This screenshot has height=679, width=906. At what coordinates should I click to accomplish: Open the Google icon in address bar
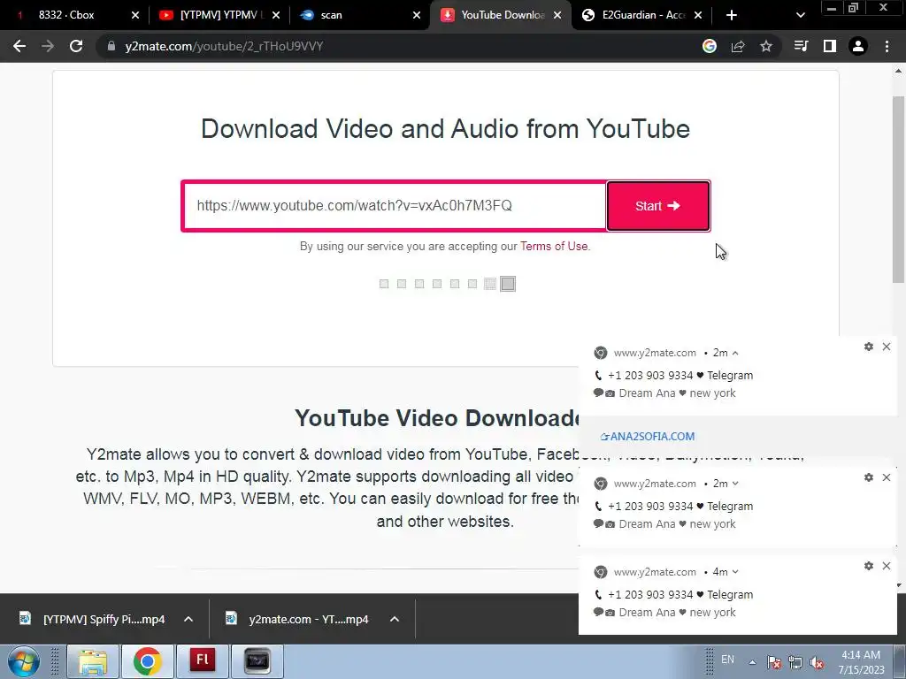[709, 46]
